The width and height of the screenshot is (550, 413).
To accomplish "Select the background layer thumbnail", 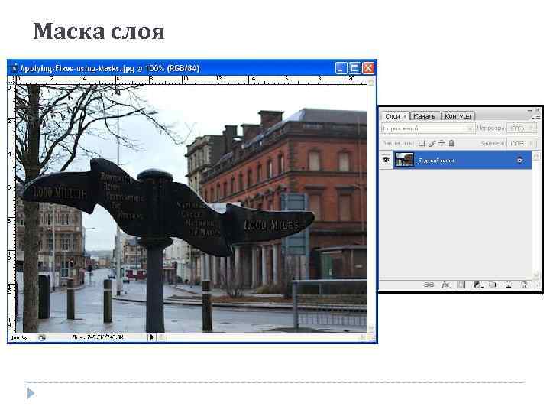I will point(404,159).
